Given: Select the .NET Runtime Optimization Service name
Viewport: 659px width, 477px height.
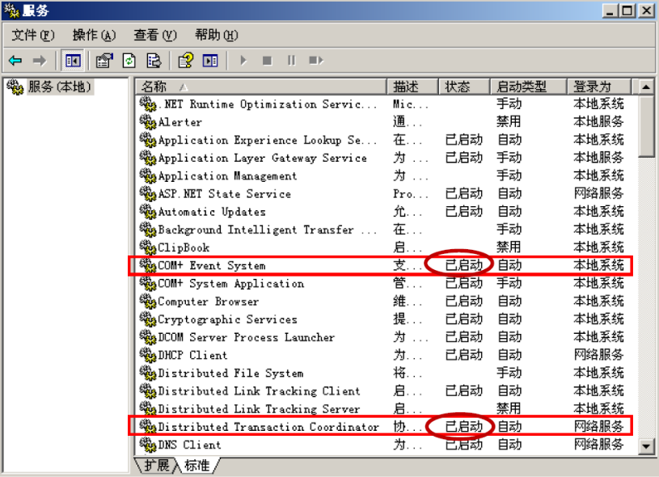Looking at the screenshot, I should [268, 104].
